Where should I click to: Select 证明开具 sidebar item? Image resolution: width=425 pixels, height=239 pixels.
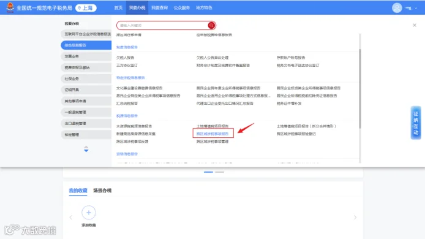coord(86,90)
